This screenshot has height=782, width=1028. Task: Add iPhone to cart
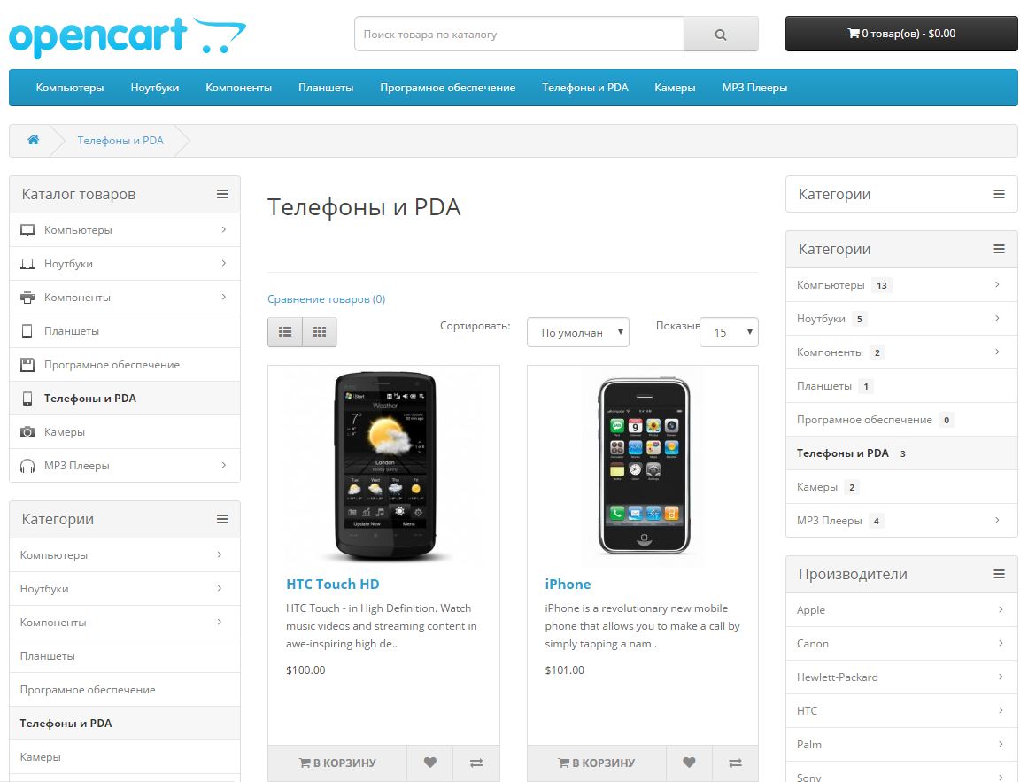click(597, 762)
